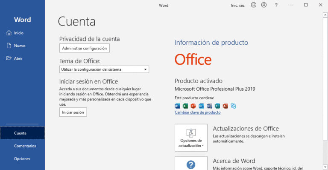Click the OneNote app icon under product contents
The image size is (328, 170).
(209, 106)
